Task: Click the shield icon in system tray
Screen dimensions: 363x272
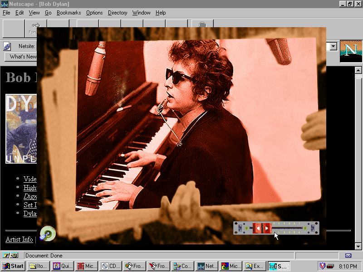Action: click(x=322, y=266)
